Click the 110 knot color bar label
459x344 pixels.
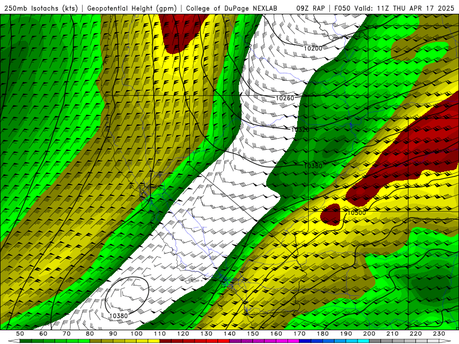160,334
